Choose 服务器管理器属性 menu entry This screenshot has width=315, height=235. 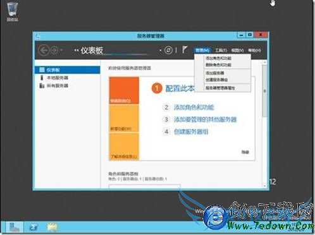pyautogui.click(x=220, y=88)
